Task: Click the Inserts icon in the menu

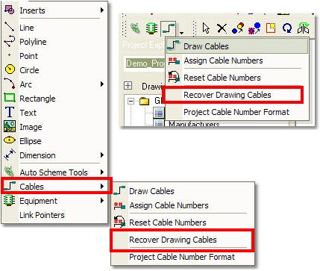Action: 10,10
